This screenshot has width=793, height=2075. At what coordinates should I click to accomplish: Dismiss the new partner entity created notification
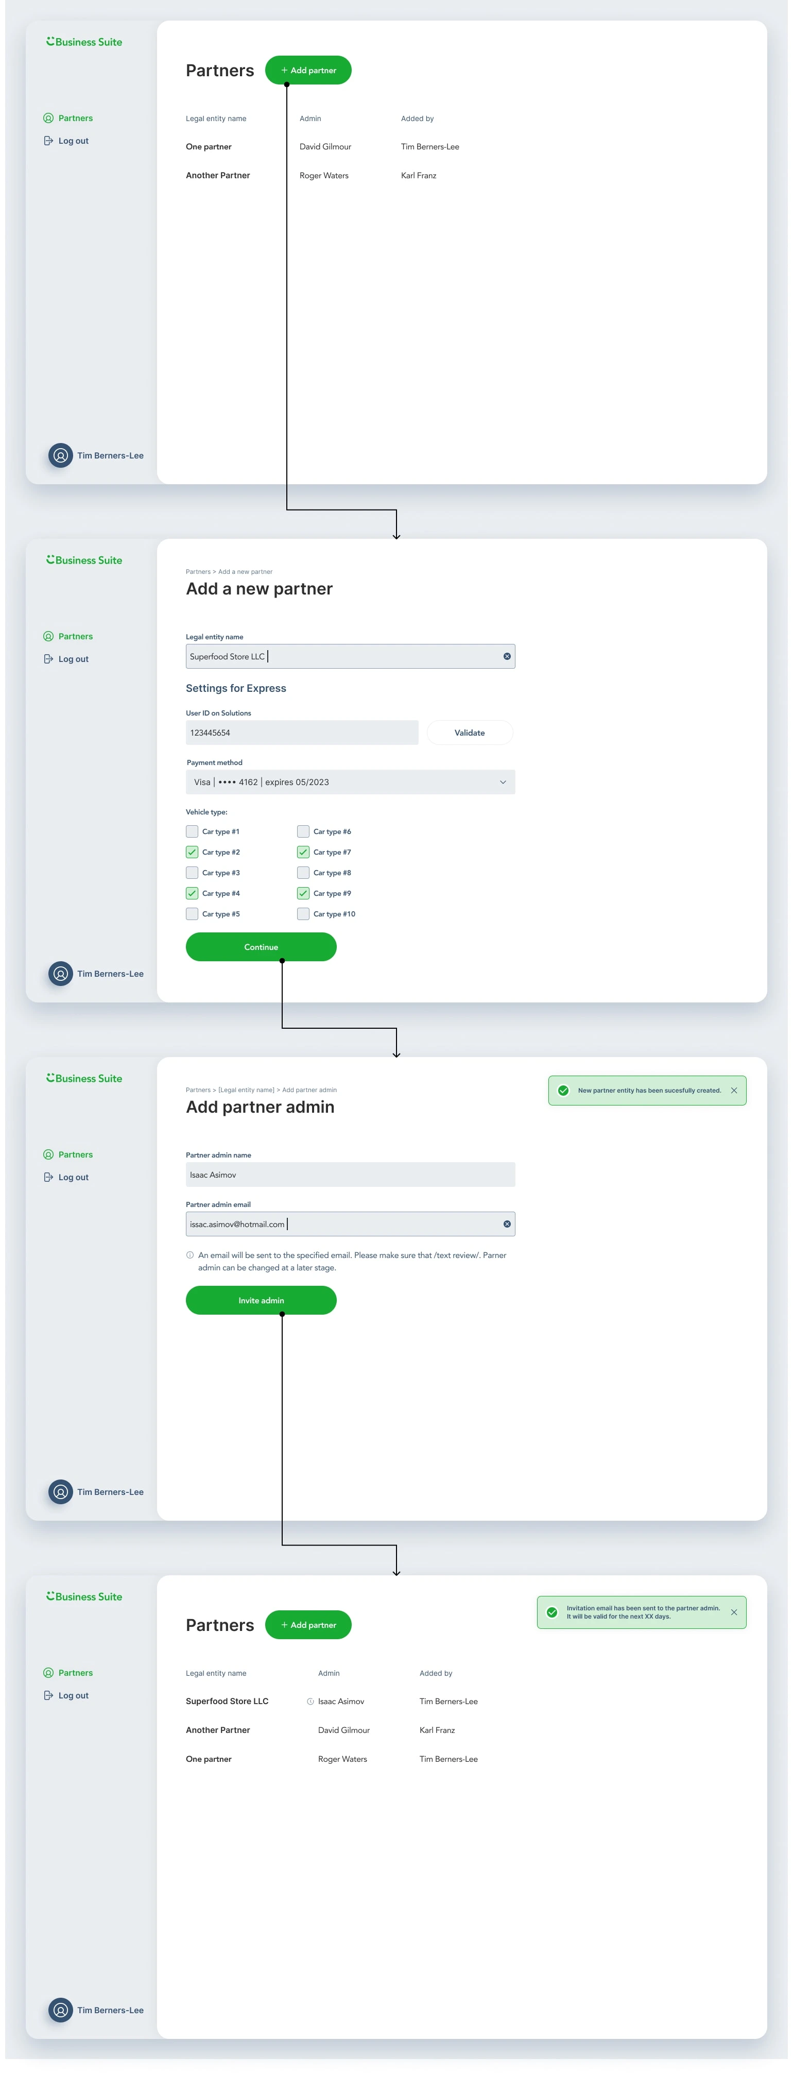[x=733, y=1091]
